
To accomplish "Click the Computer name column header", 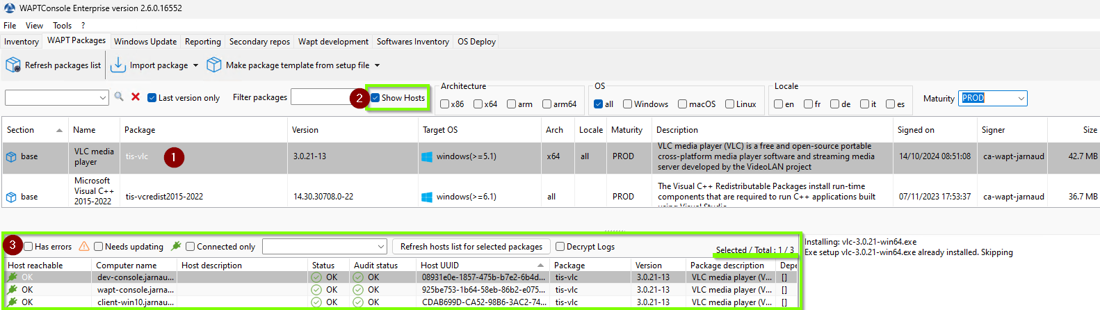I will click(134, 266).
